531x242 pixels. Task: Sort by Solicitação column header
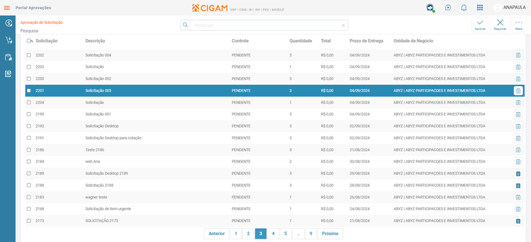pyautogui.click(x=47, y=41)
